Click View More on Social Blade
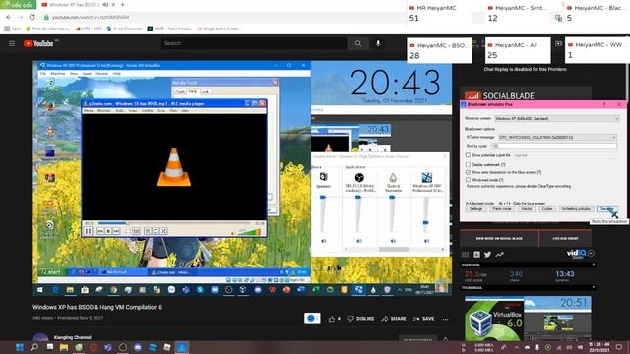This screenshot has height=354, width=630. click(499, 238)
